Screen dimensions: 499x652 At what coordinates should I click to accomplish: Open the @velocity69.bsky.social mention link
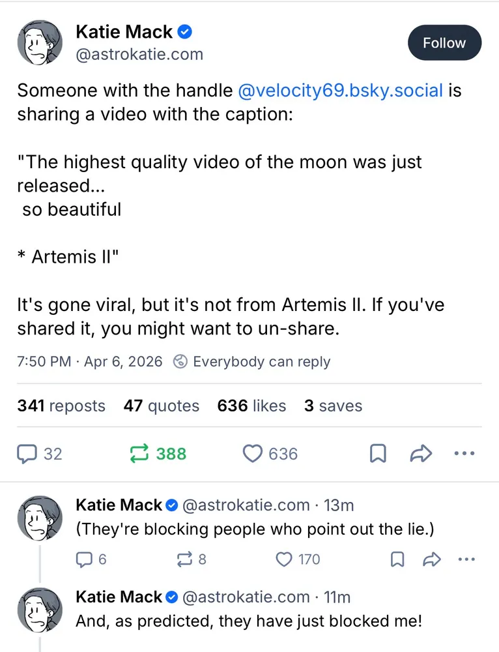tap(341, 90)
